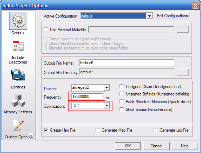The height and width of the screenshot is (153, 201).
Task: Click the Frequency input field
Action: point(87,97)
